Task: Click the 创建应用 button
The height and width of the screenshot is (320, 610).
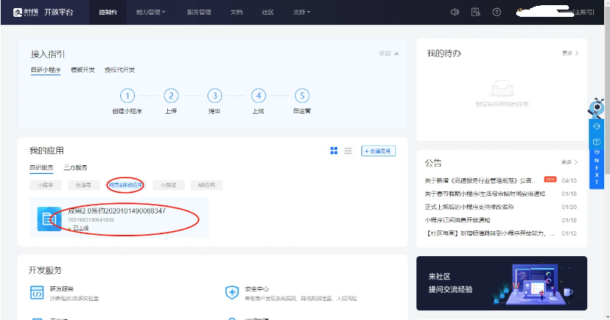Action: pos(378,150)
